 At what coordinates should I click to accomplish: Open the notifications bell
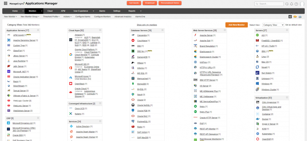[292, 4]
